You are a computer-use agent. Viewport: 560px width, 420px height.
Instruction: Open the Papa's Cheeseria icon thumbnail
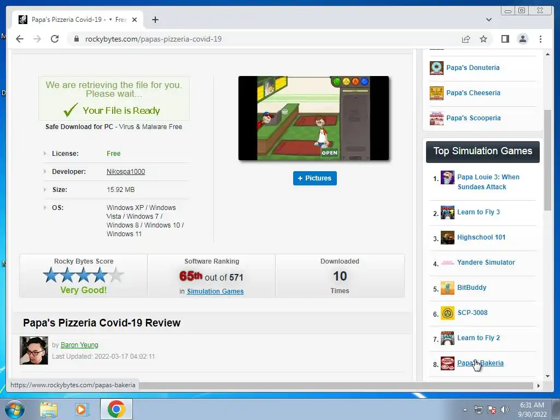click(x=436, y=93)
